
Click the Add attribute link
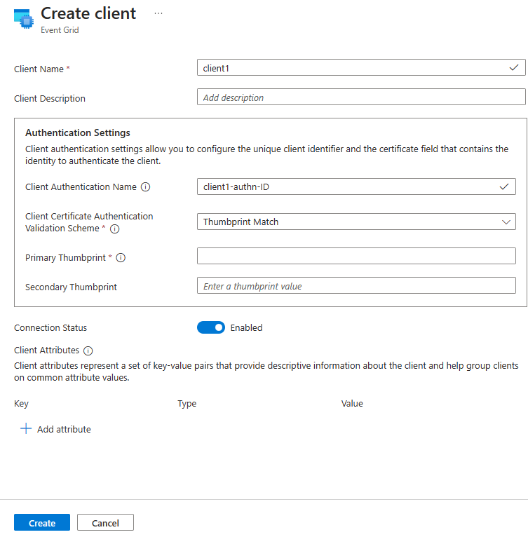[64, 429]
